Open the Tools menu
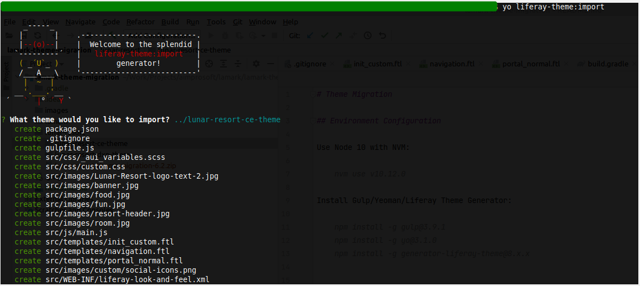Viewport: 640px width, 286px height. [x=216, y=22]
